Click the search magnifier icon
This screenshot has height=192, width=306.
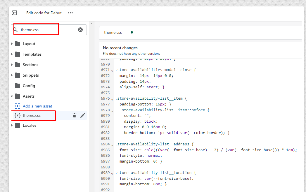15,30
